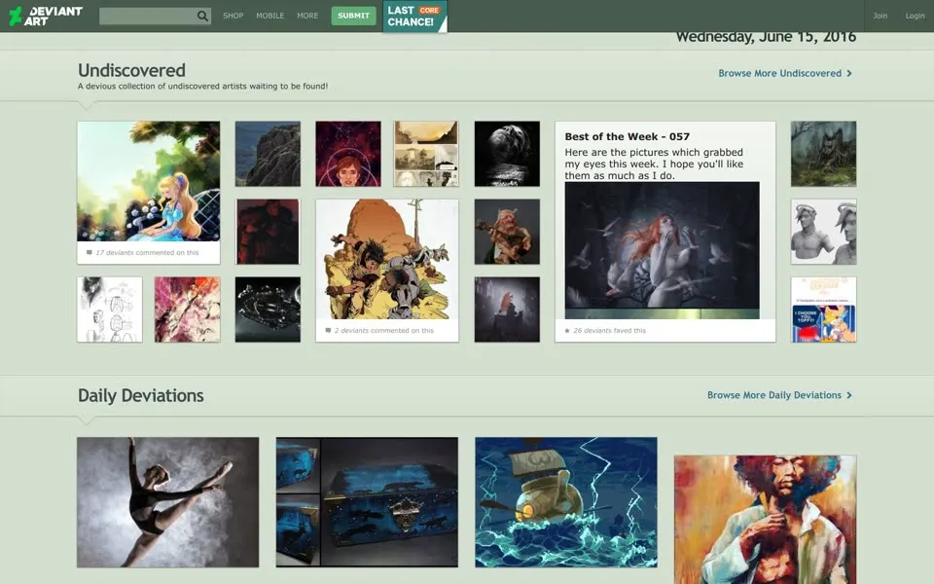
Task: Click comment icon beside 17 deviants commented
Action: click(x=90, y=253)
